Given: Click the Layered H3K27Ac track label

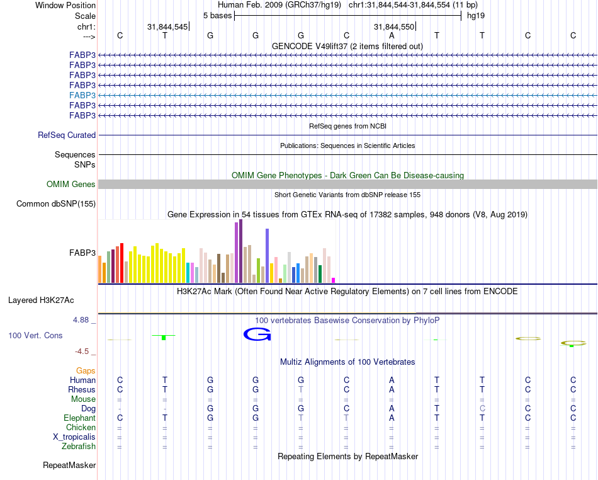Looking at the screenshot, I should 41,300.
